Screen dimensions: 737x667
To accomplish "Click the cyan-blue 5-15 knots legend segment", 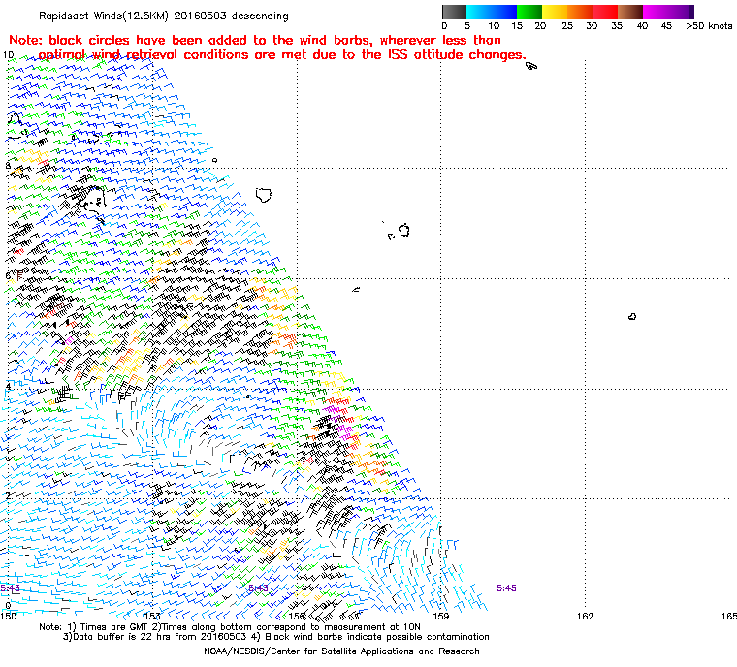I will click(492, 12).
